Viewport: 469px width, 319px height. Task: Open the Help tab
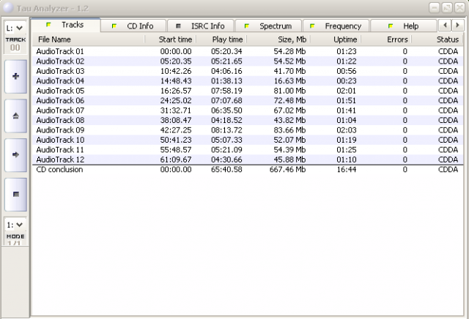click(x=404, y=26)
